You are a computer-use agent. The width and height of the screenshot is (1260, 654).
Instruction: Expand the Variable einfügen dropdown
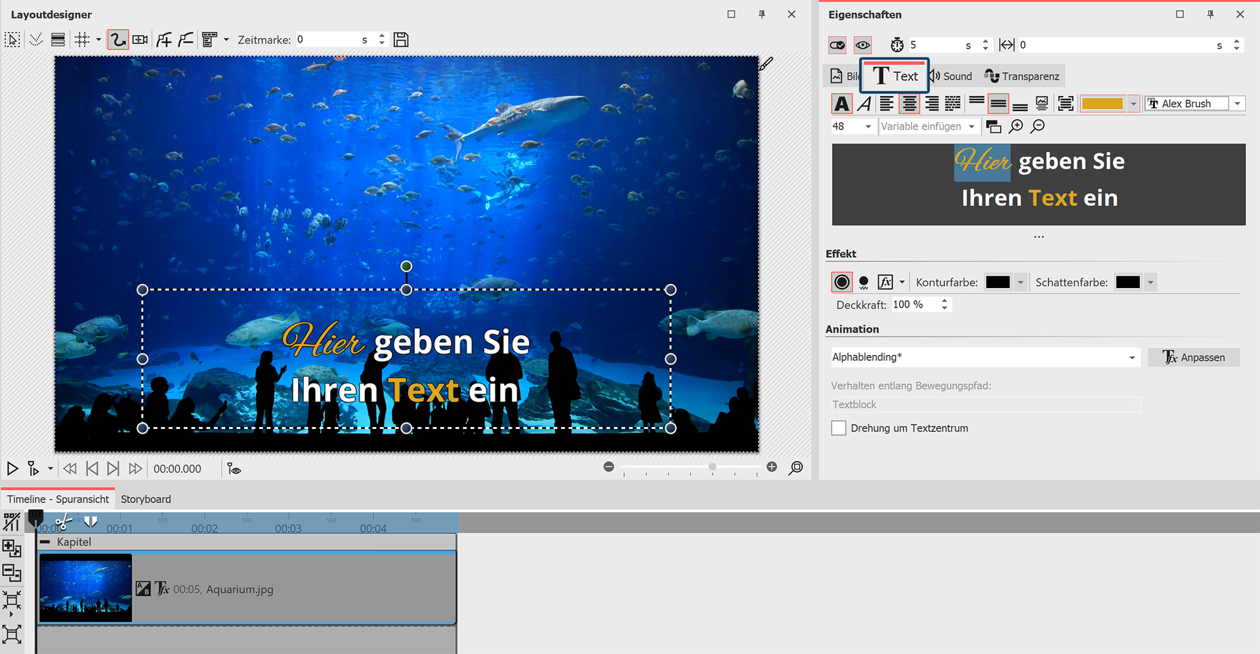point(971,127)
